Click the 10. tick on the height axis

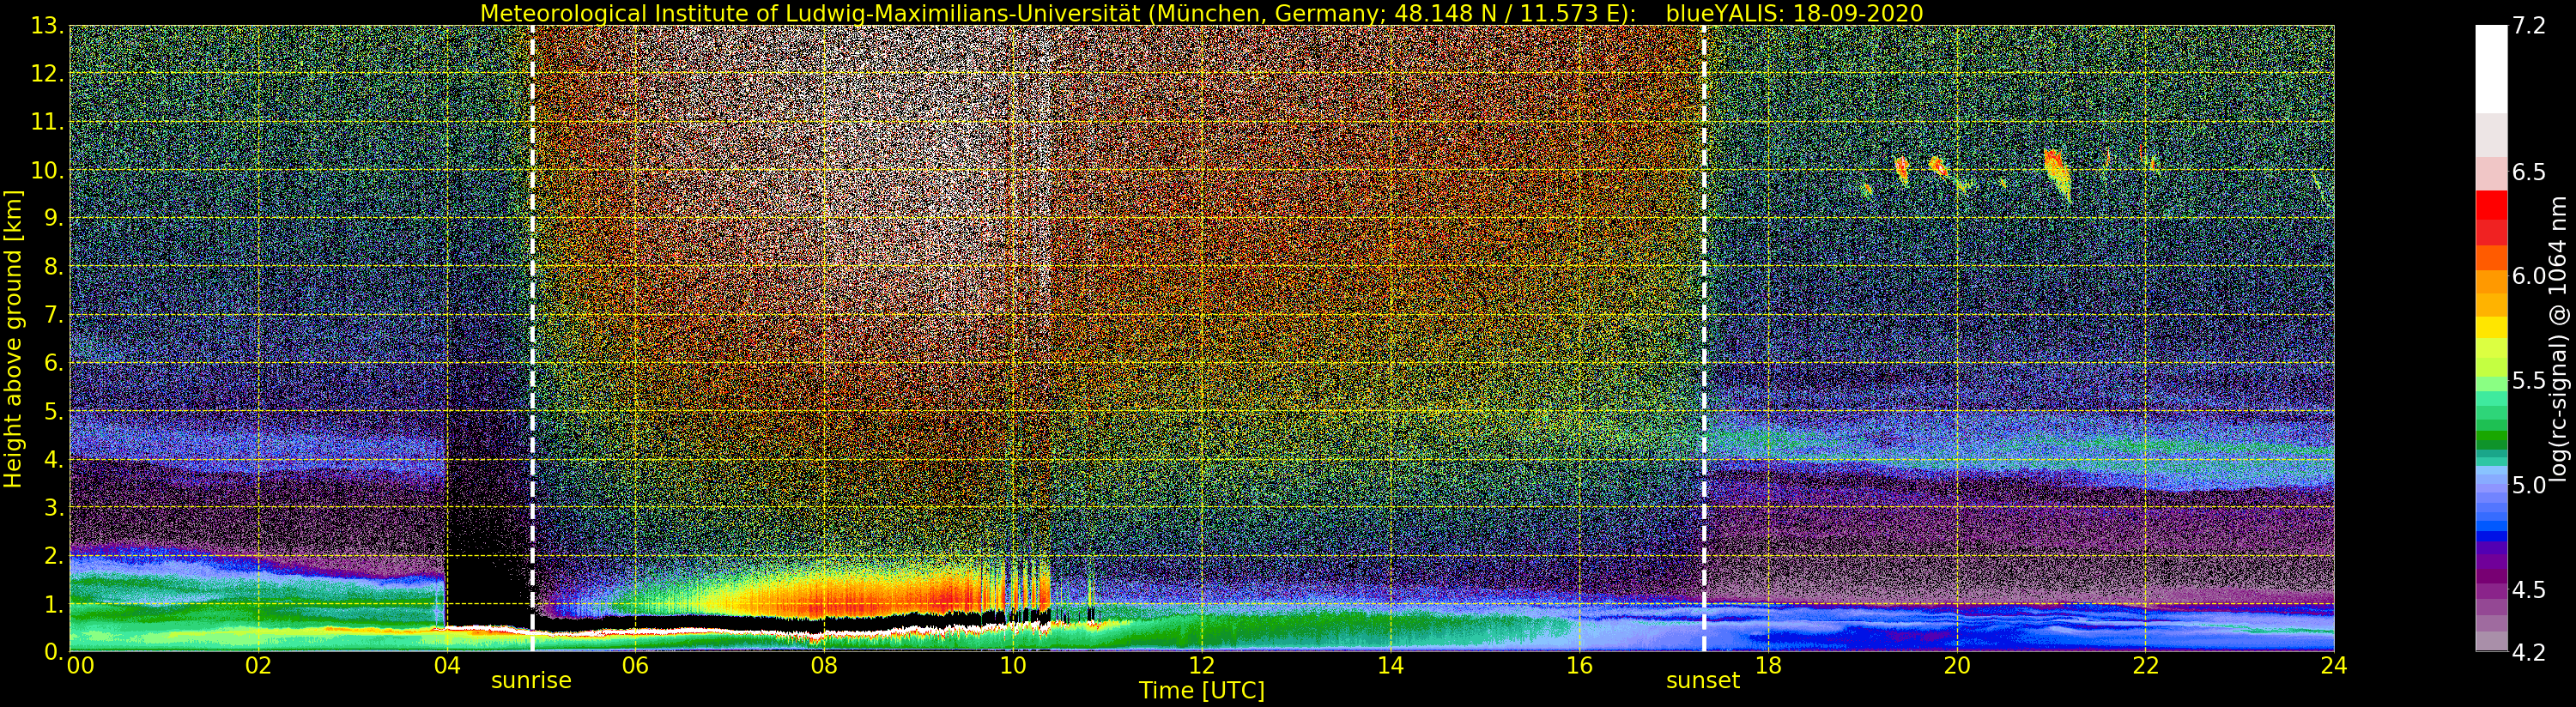pyautogui.click(x=48, y=170)
